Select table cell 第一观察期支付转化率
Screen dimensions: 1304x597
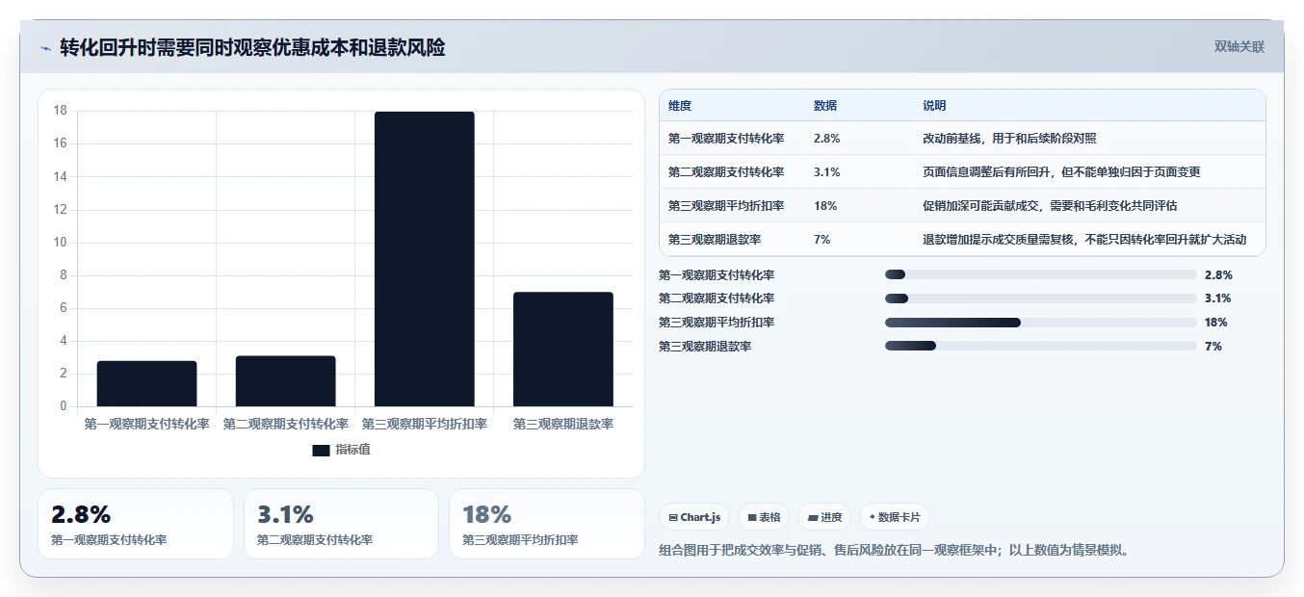[726, 139]
